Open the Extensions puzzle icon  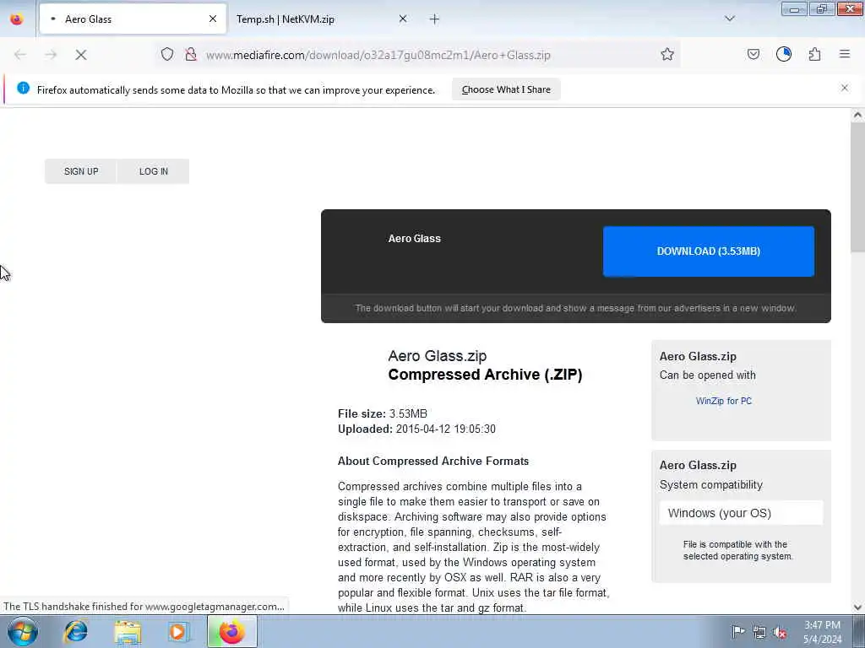pyautogui.click(x=814, y=54)
